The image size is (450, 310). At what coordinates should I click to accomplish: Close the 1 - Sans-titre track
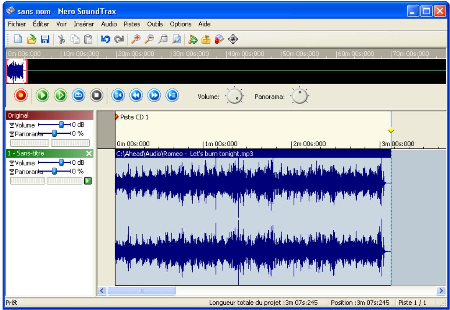[x=89, y=153]
